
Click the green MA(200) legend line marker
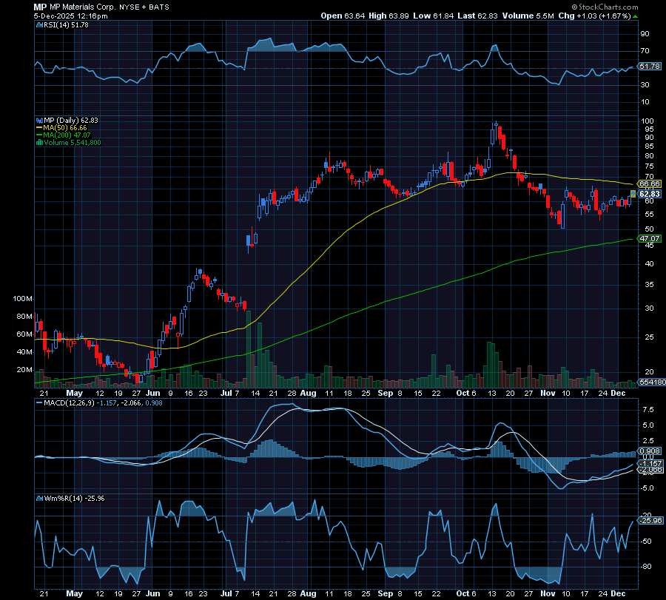coord(40,135)
